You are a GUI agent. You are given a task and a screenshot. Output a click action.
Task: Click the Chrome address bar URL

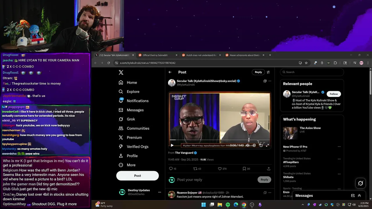(148, 63)
